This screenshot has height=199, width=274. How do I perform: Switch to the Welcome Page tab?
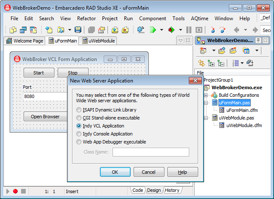[24, 41]
